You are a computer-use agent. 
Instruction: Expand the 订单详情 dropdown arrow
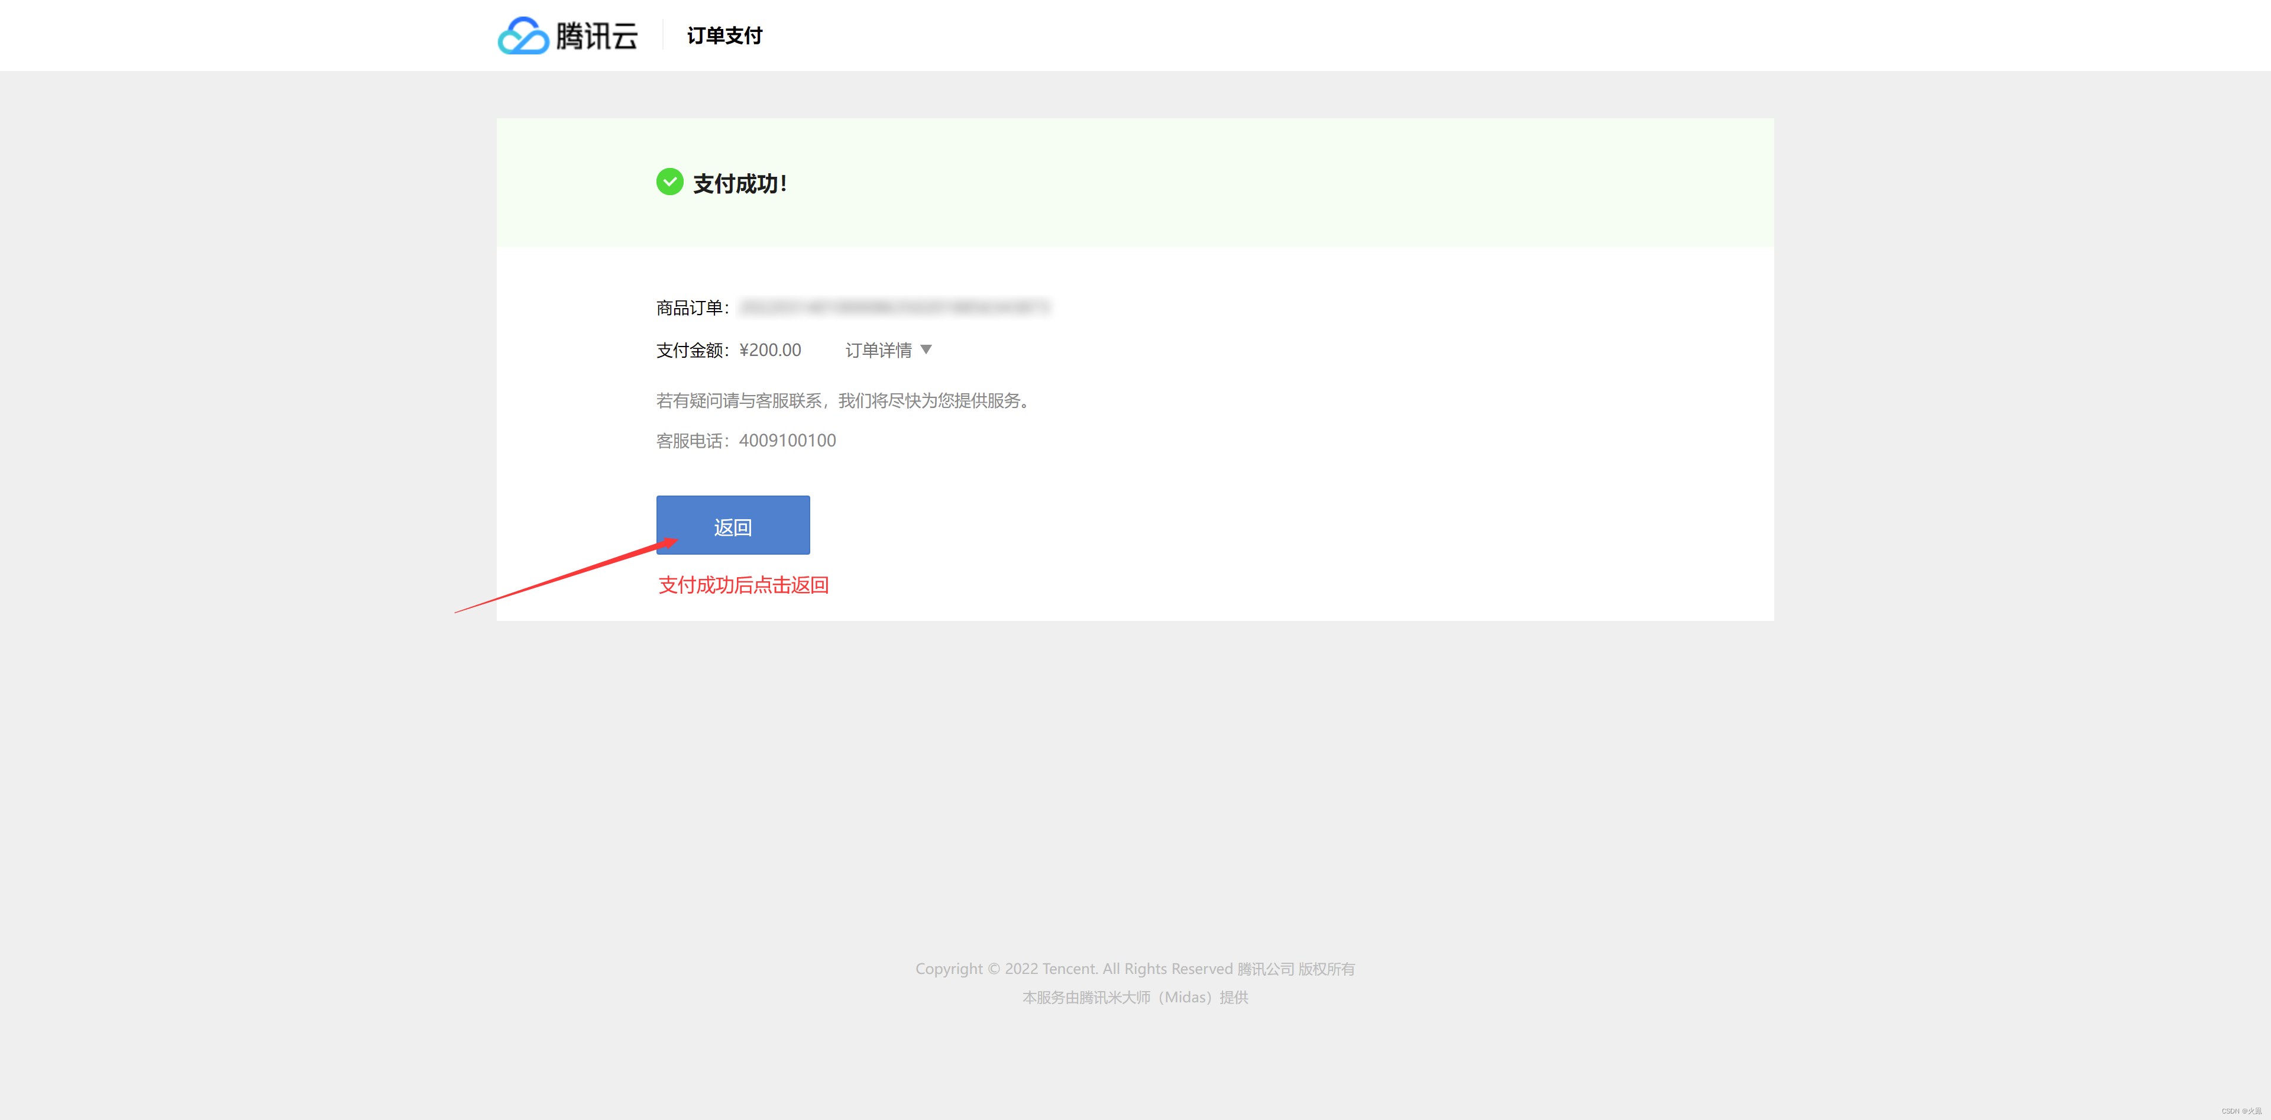click(926, 350)
